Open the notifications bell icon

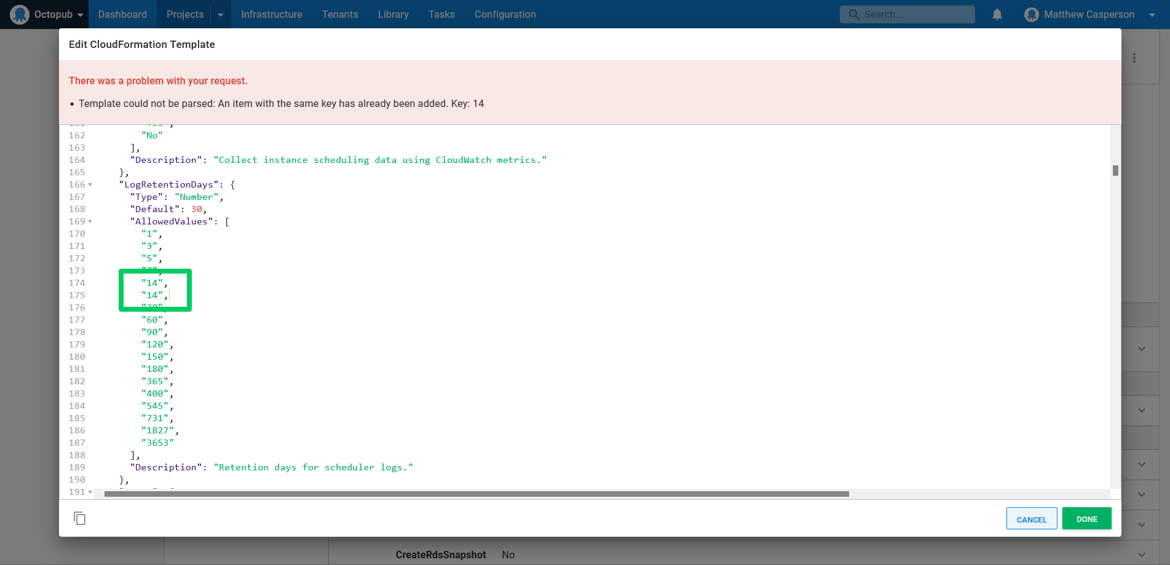click(997, 14)
